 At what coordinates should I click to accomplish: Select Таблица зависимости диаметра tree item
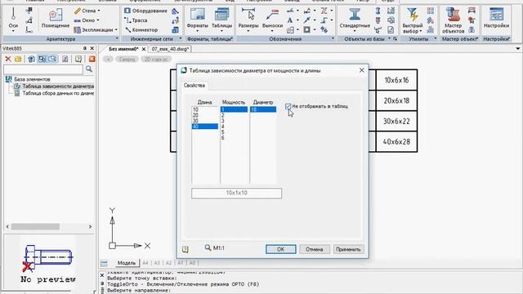(x=58, y=87)
